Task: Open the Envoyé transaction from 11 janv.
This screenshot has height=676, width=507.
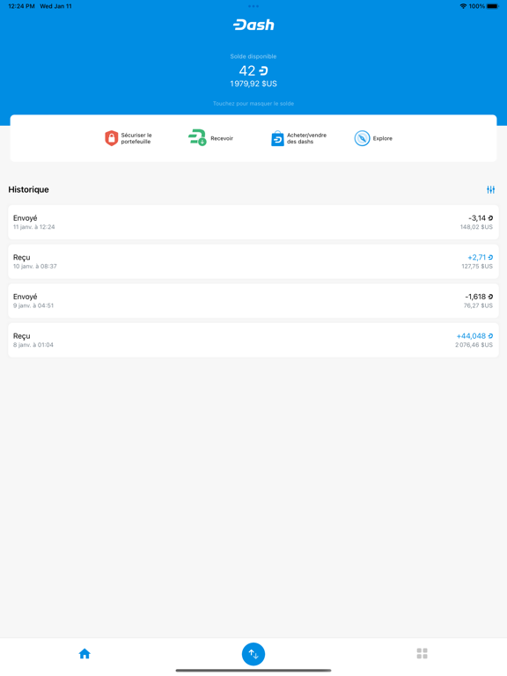Action: pos(253,223)
